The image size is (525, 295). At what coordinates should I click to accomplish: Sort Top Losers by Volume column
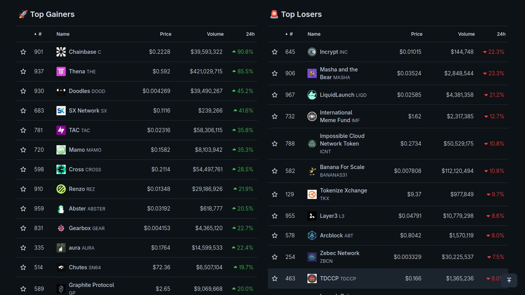pos(466,34)
